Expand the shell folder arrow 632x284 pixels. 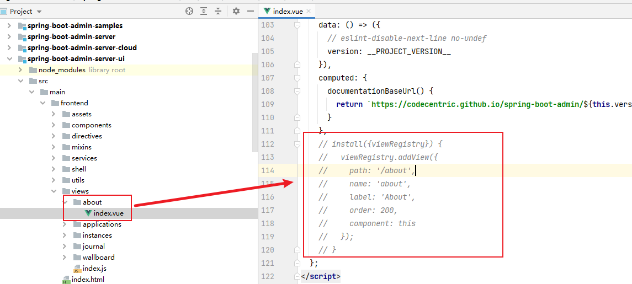click(x=54, y=169)
